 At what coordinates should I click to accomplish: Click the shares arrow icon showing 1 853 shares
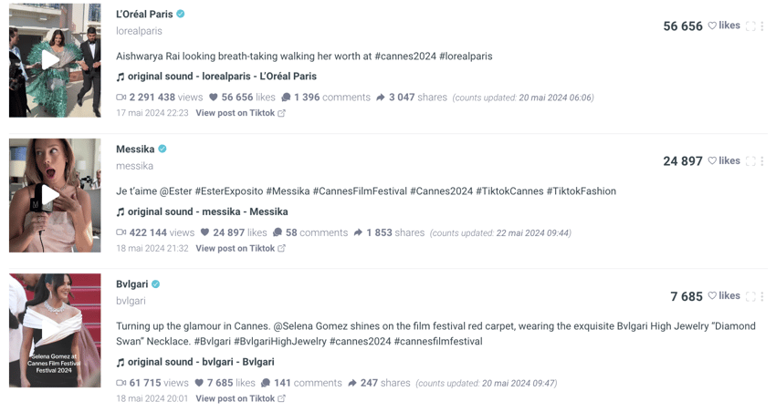358,232
